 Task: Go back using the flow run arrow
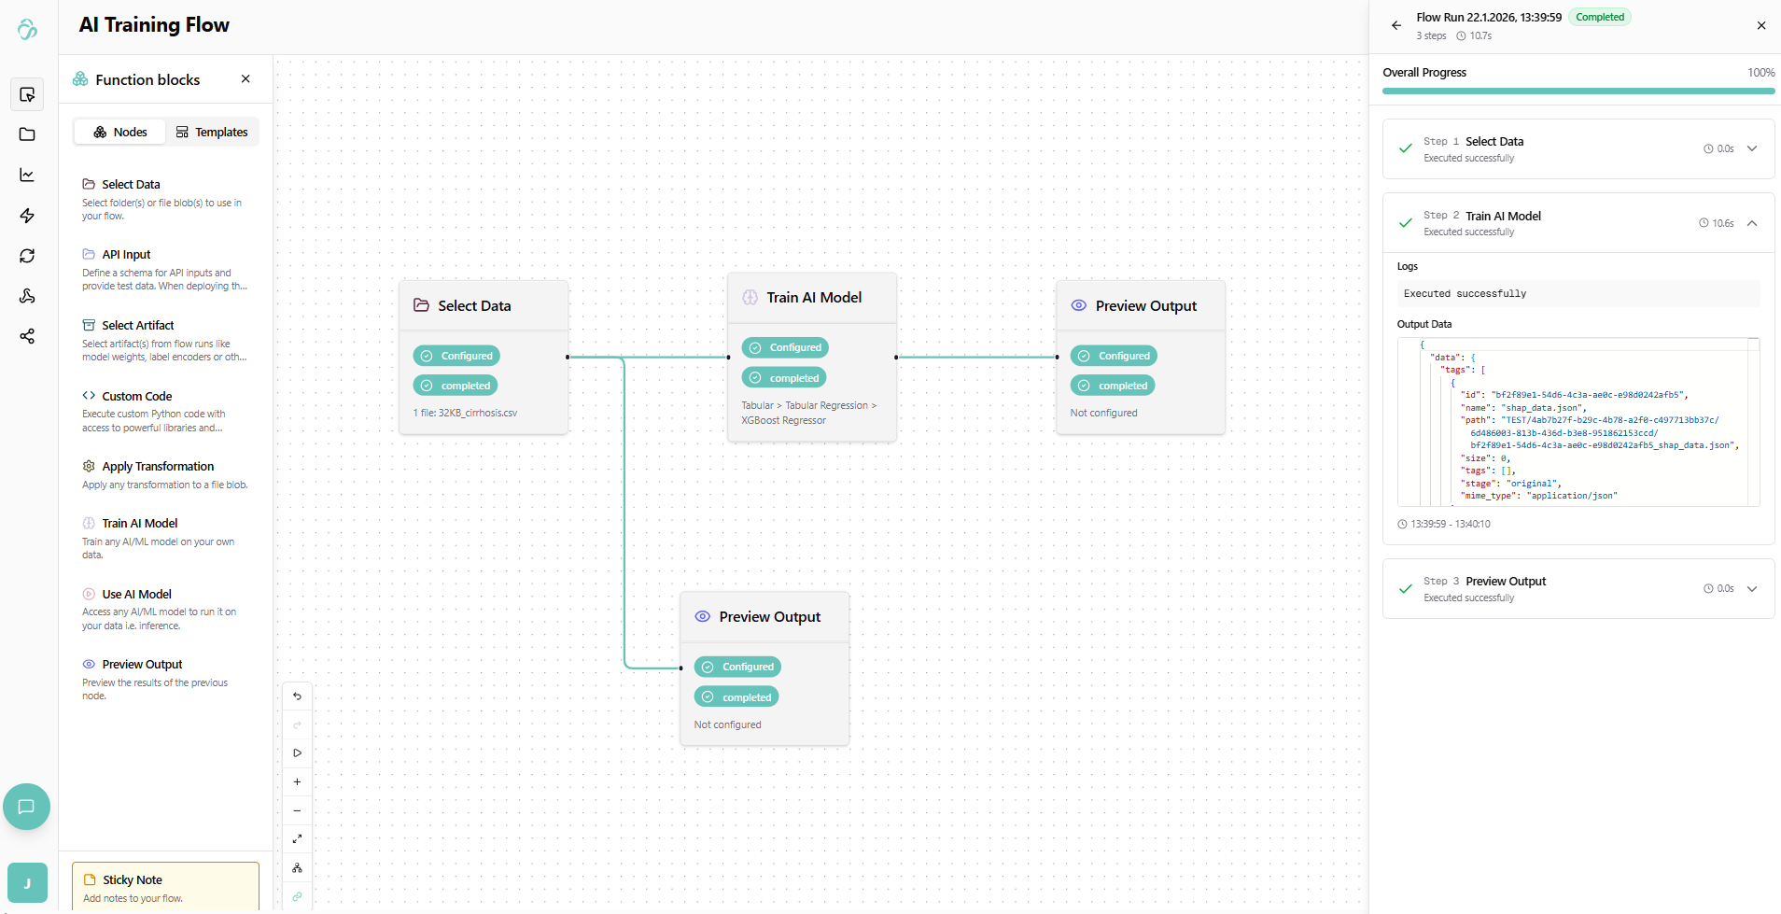point(1396,26)
